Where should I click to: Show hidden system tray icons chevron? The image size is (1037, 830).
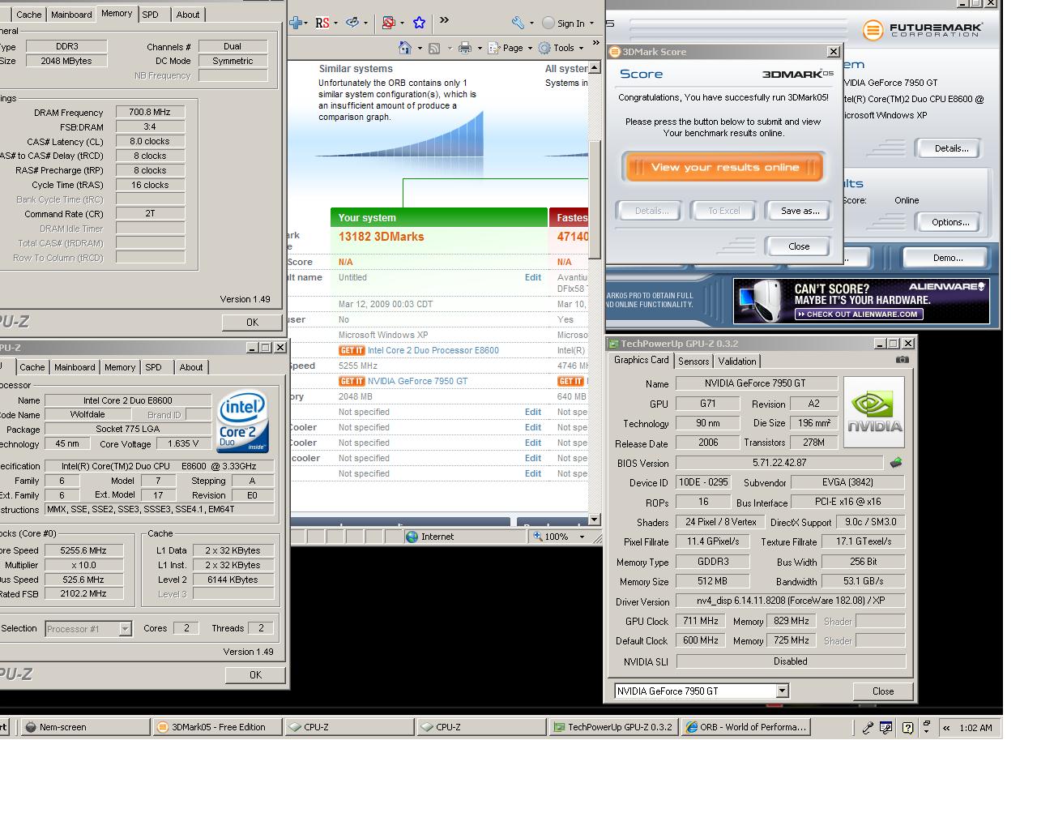[946, 727]
